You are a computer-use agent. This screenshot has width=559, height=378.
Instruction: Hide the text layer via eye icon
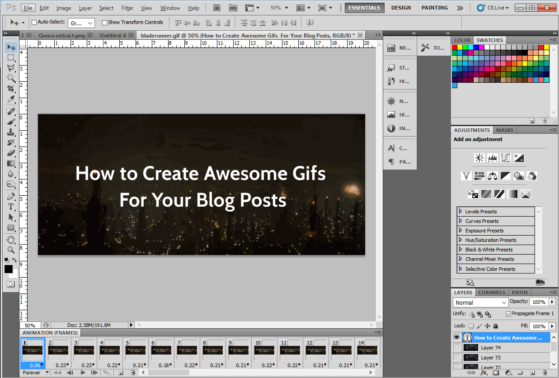(x=457, y=337)
